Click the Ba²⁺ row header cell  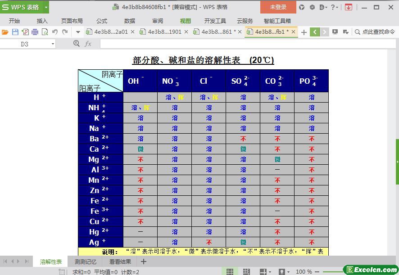pos(100,139)
